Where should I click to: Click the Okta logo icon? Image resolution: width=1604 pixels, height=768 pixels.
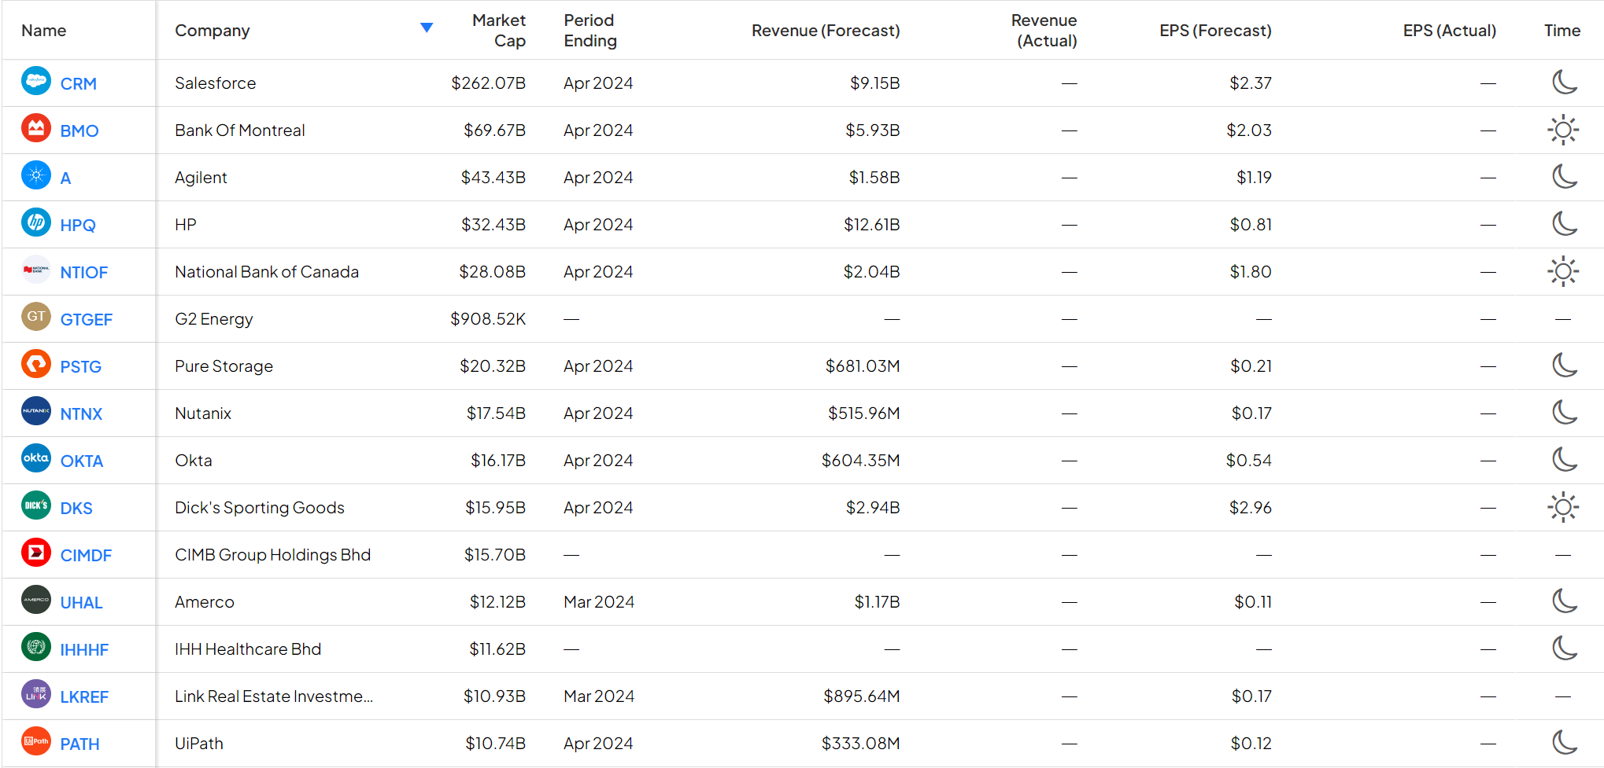pyautogui.click(x=36, y=458)
